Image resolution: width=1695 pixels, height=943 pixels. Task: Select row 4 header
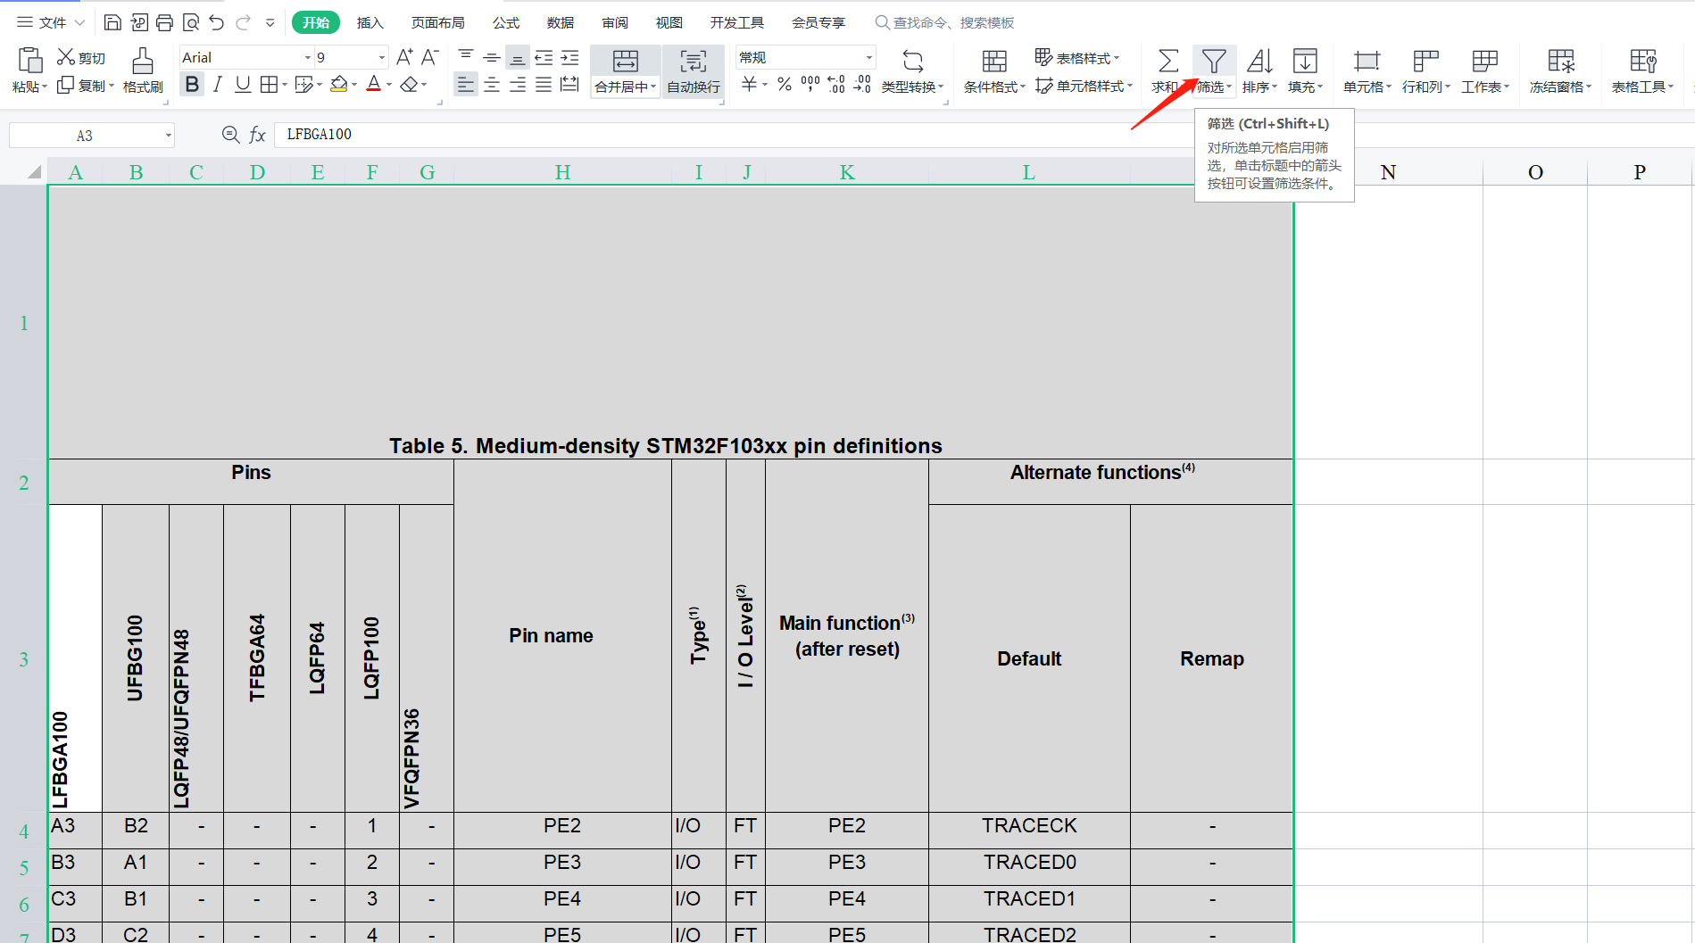coord(24,831)
